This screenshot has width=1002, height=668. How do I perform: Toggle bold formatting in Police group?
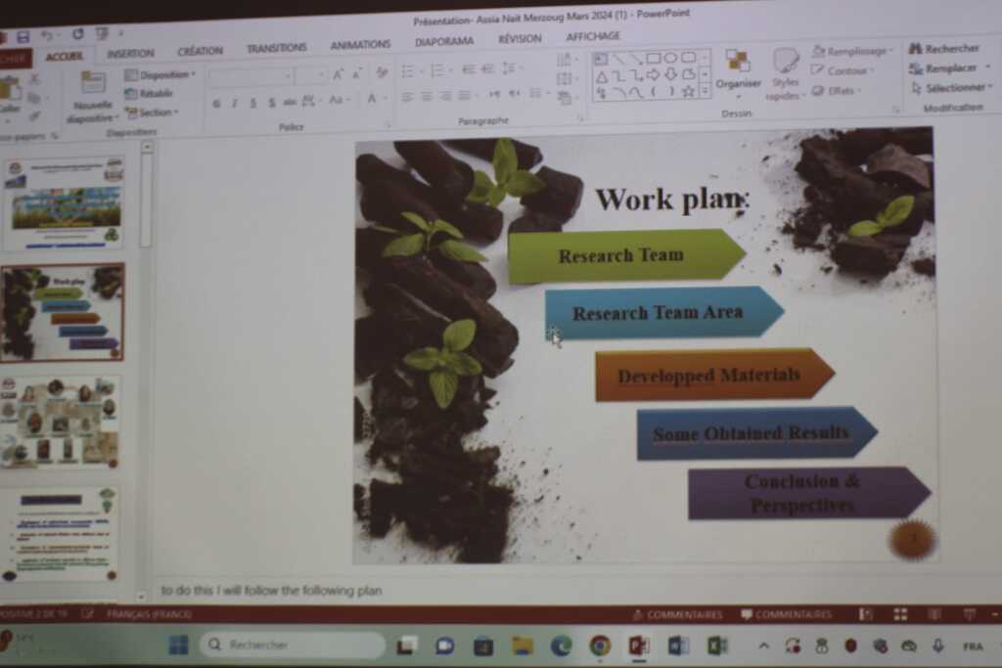216,103
